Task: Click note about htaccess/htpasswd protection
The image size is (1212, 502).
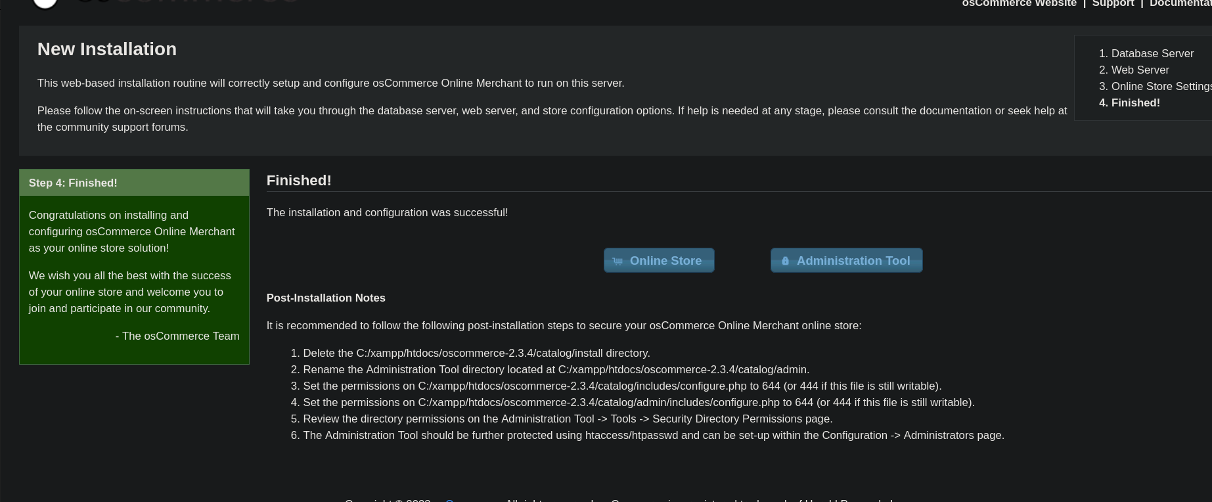Action: pos(653,435)
